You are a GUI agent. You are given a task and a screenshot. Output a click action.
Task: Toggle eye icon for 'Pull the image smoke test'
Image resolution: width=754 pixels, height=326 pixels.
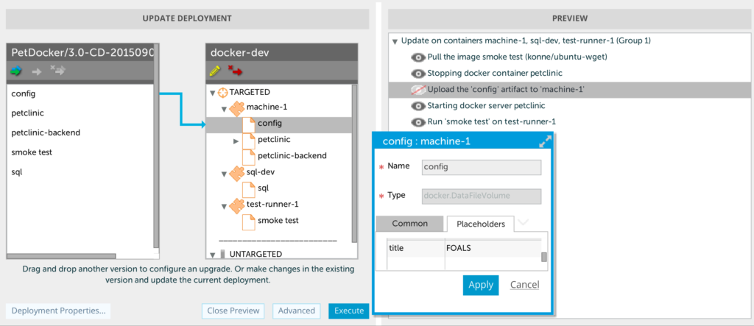418,57
